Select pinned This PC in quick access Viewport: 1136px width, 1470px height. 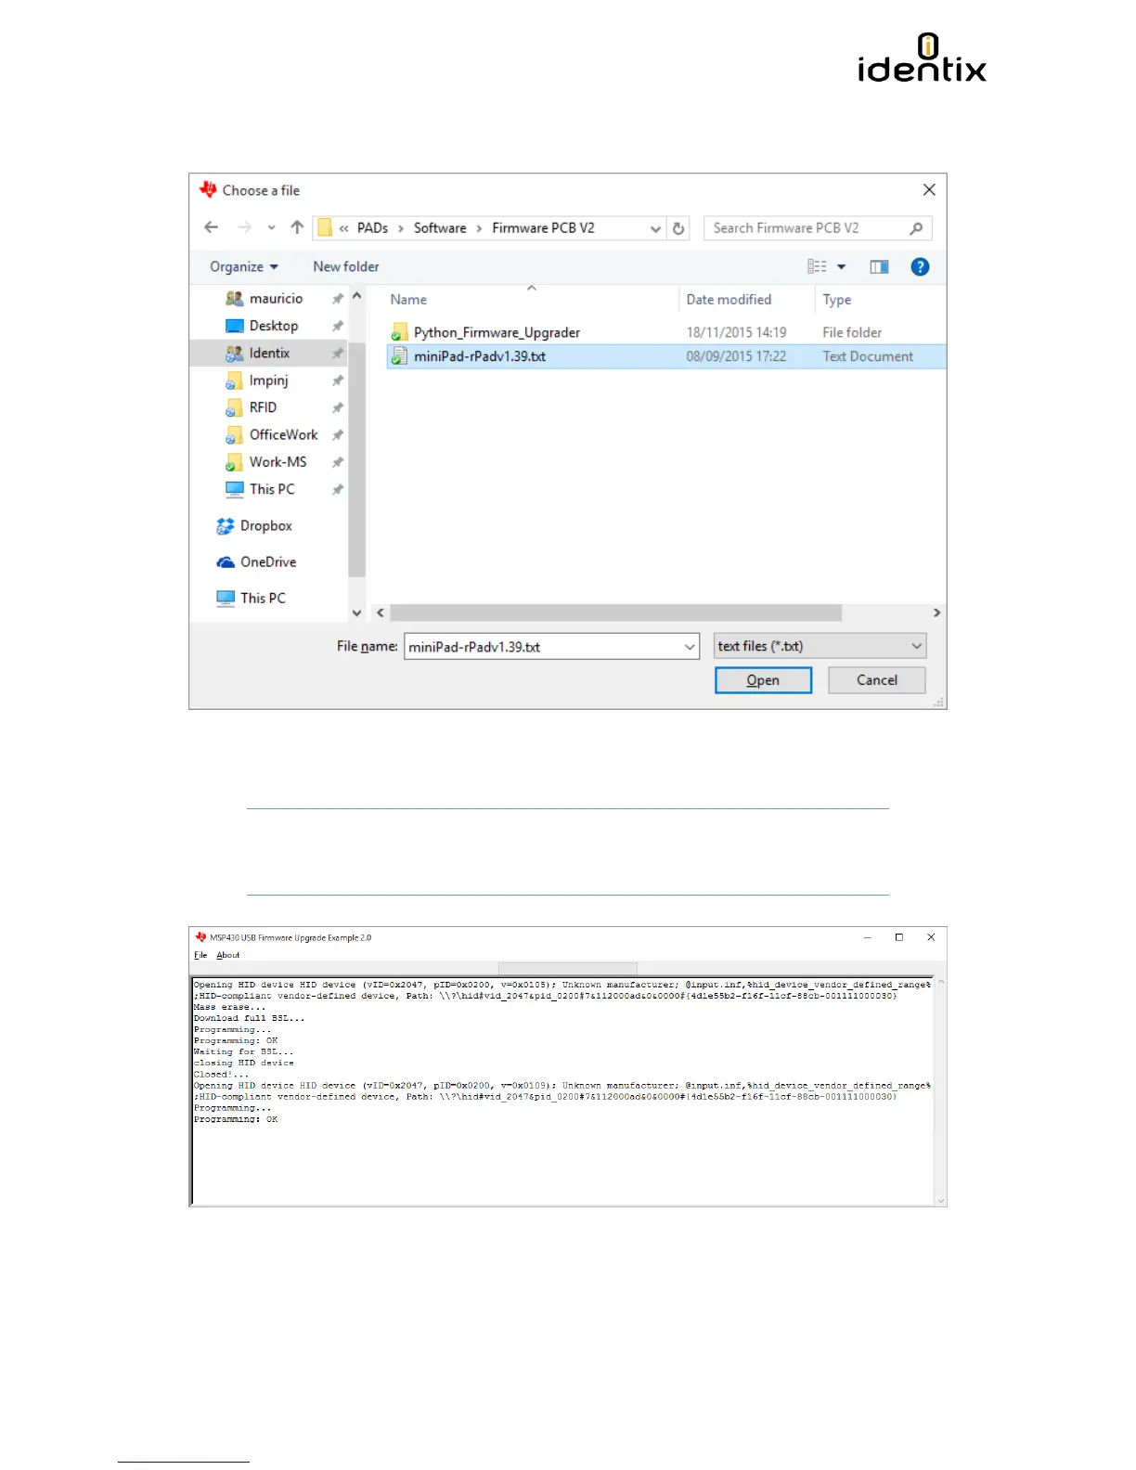pyautogui.click(x=271, y=489)
